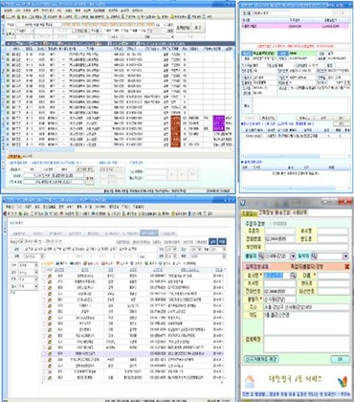Screen dimensions: 354x402
Task: Click the OK button in the order form
Action: tap(340, 359)
